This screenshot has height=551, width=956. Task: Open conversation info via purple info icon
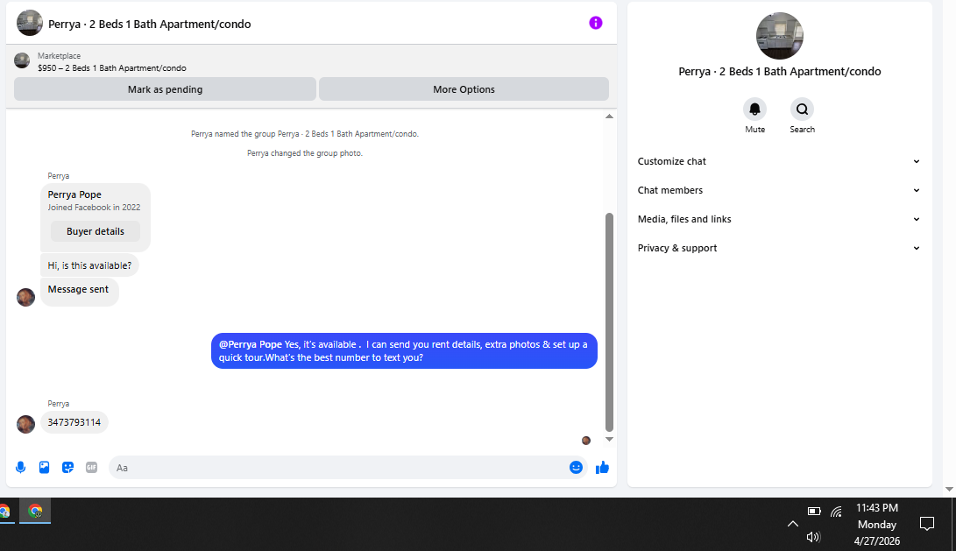pos(596,23)
